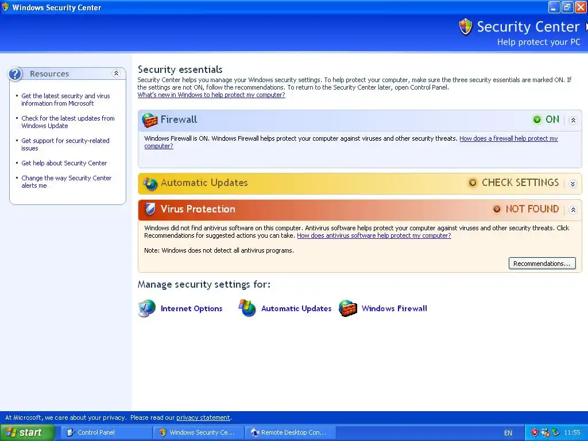The width and height of the screenshot is (588, 441).
Task: Open 'Check for the latest updates from Windows Update'
Action: (x=68, y=122)
